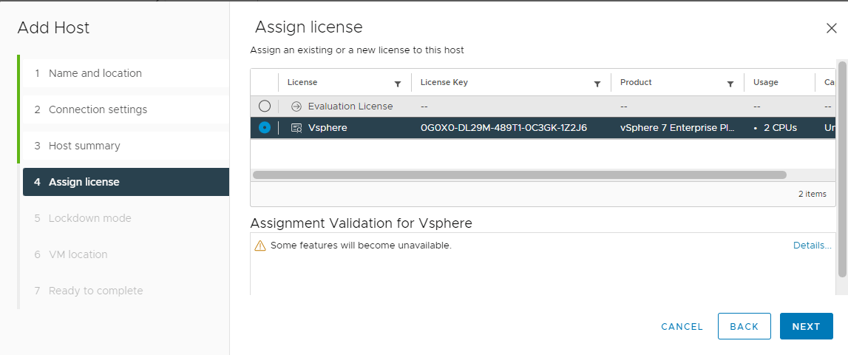Open the License column filter
This screenshot has height=355, width=848.
[x=398, y=84]
